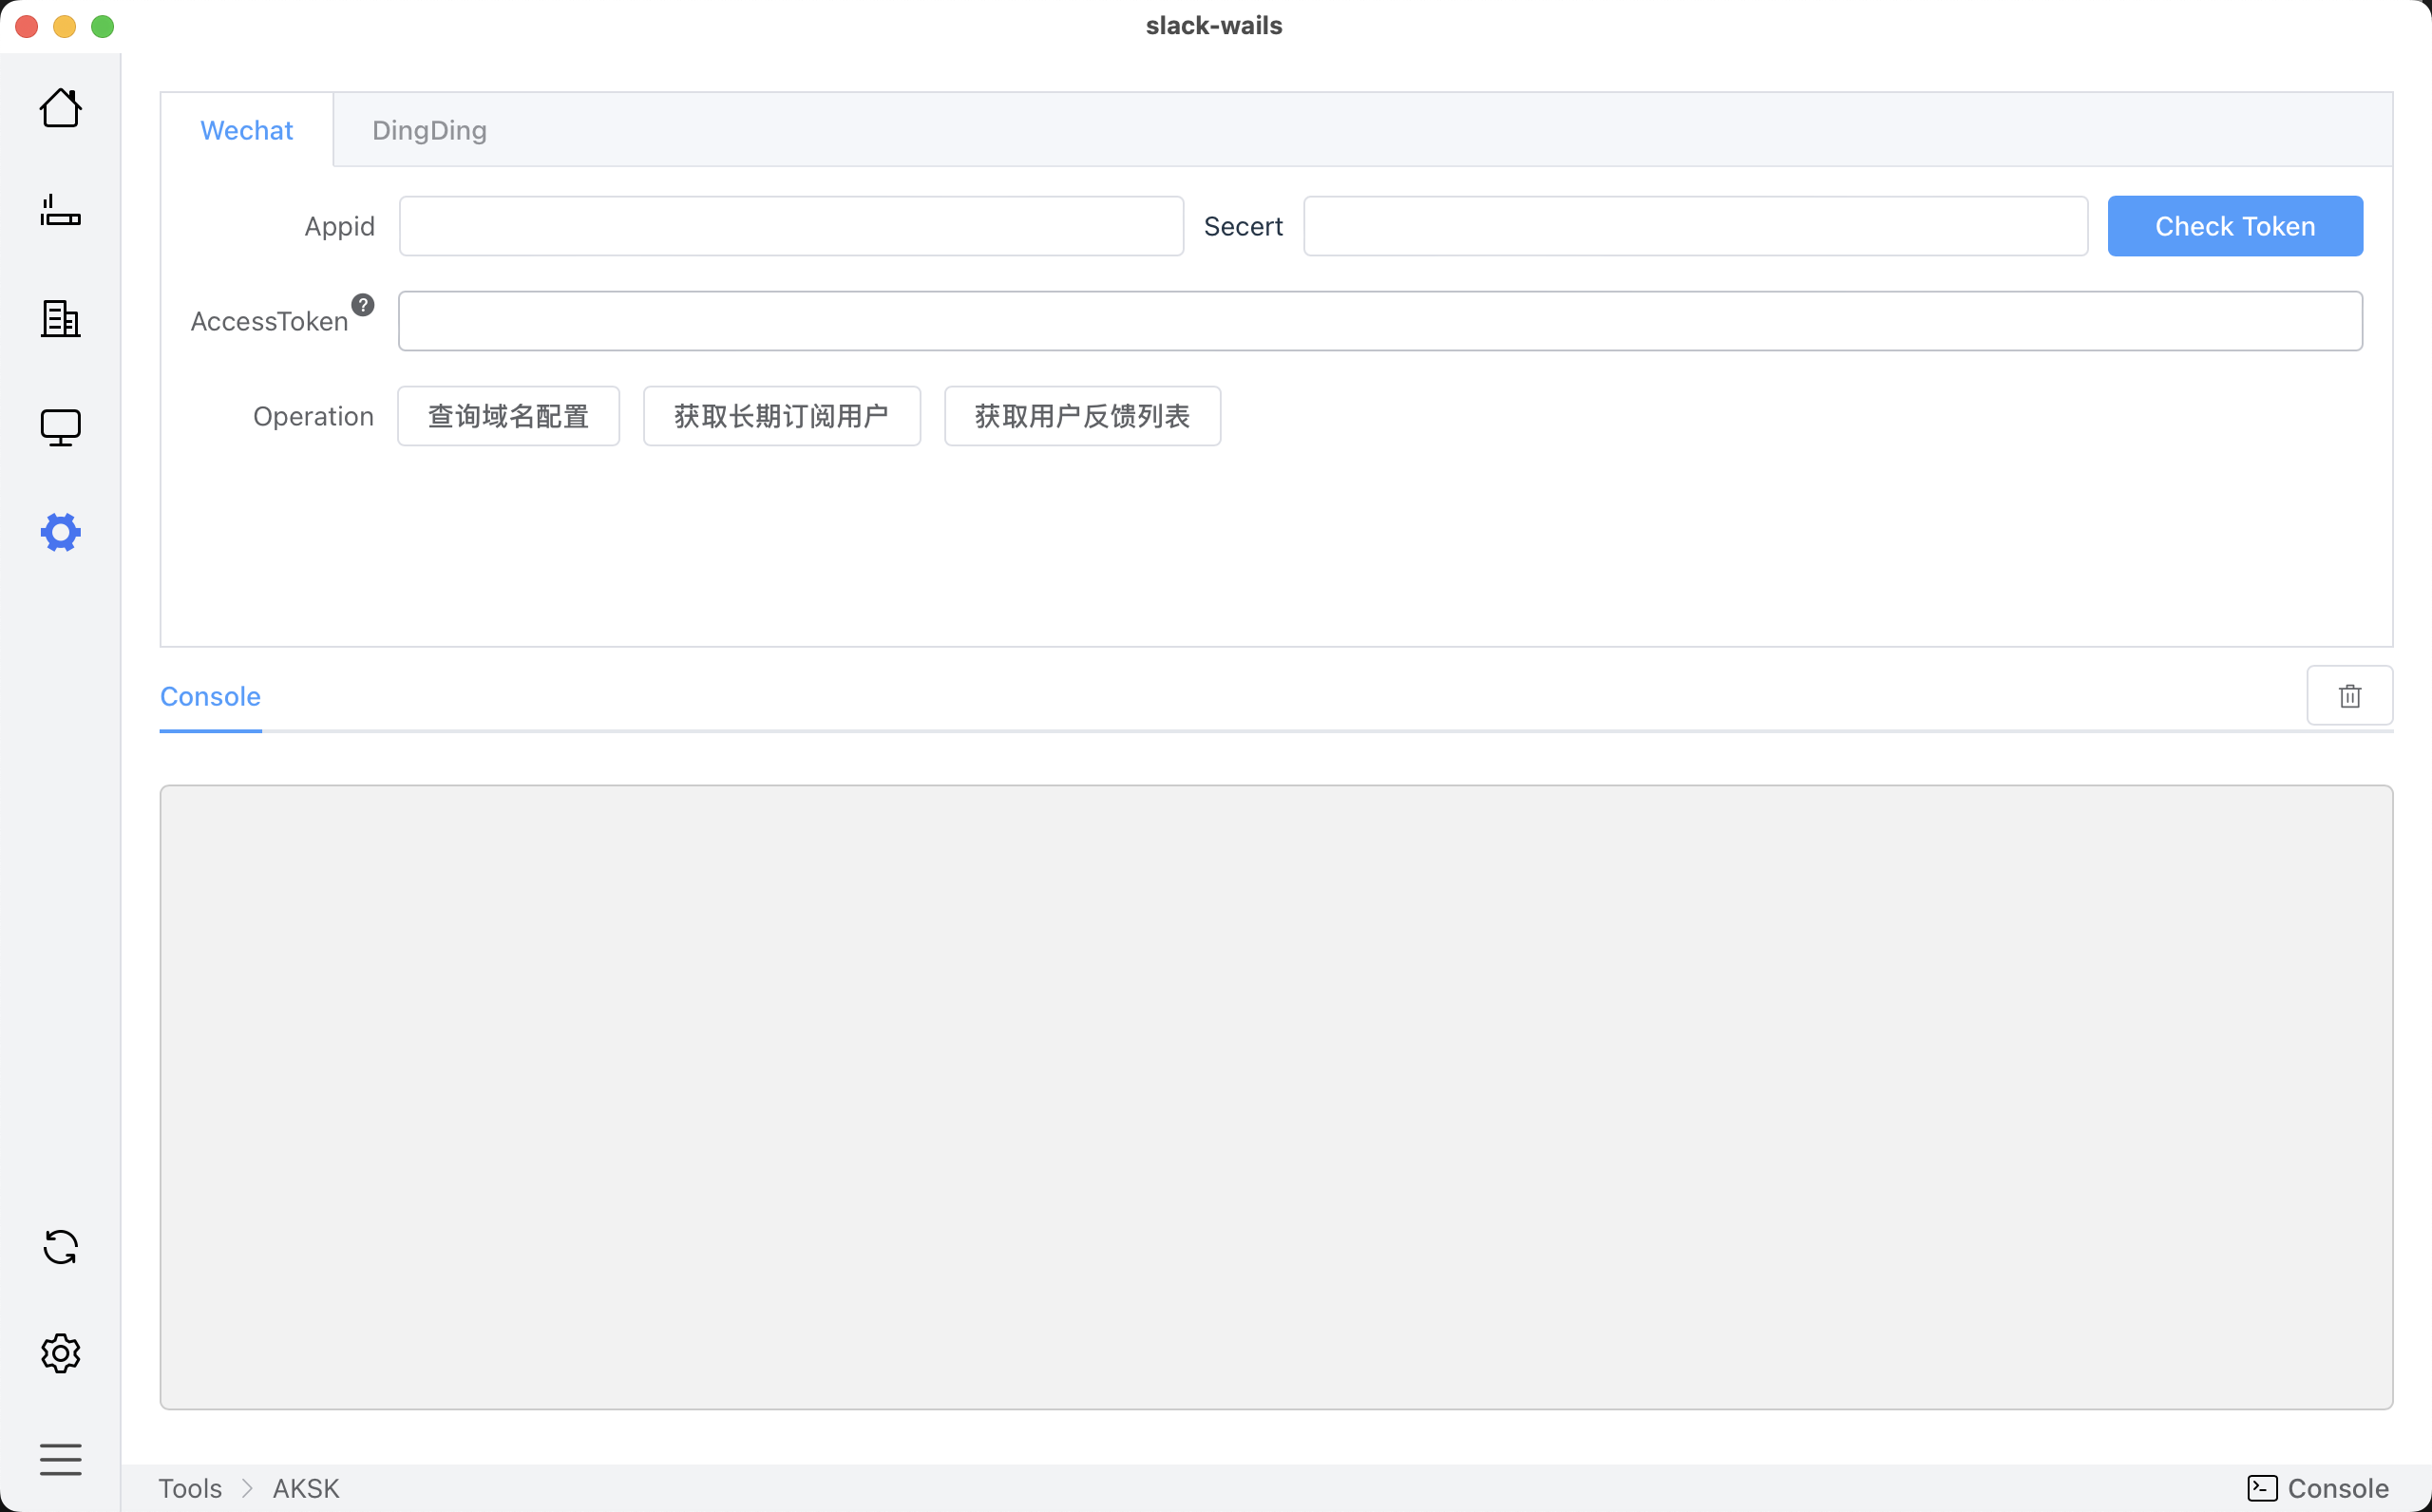
Task: Select the Console tab above output
Action: click(210, 696)
